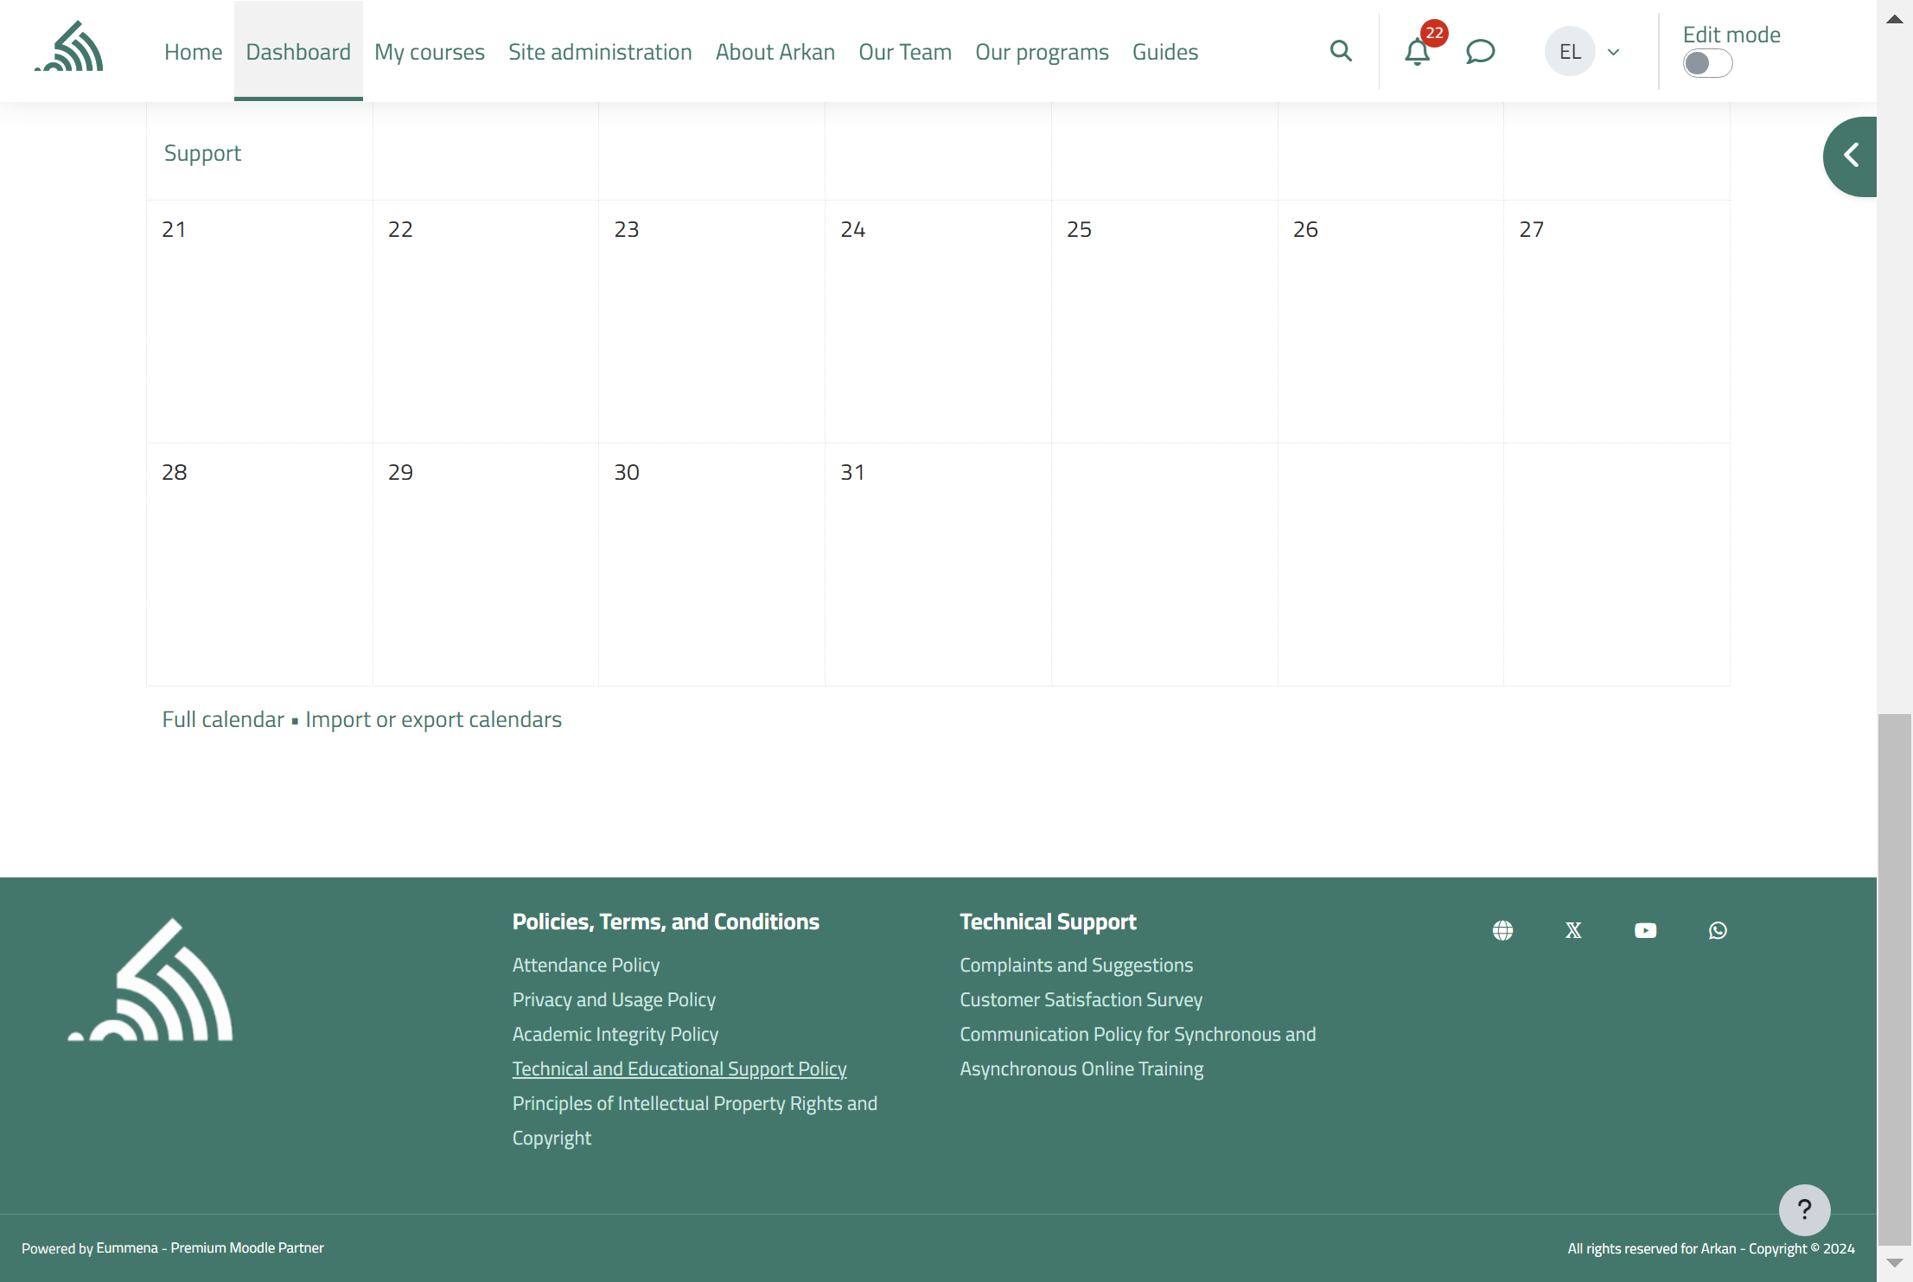The width and height of the screenshot is (1913, 1282).
Task: Open Technical and Educational Support Policy
Action: pos(679,1068)
